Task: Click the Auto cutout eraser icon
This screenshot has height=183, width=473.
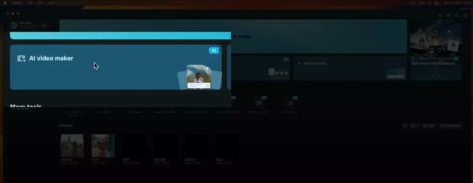Action: 290,103
